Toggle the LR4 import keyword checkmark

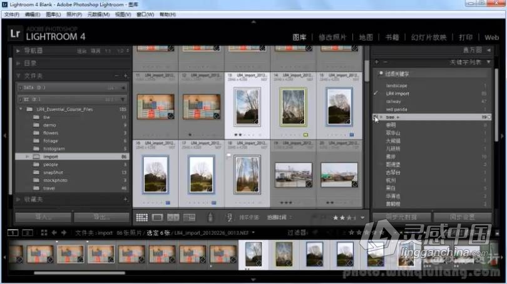[376, 93]
